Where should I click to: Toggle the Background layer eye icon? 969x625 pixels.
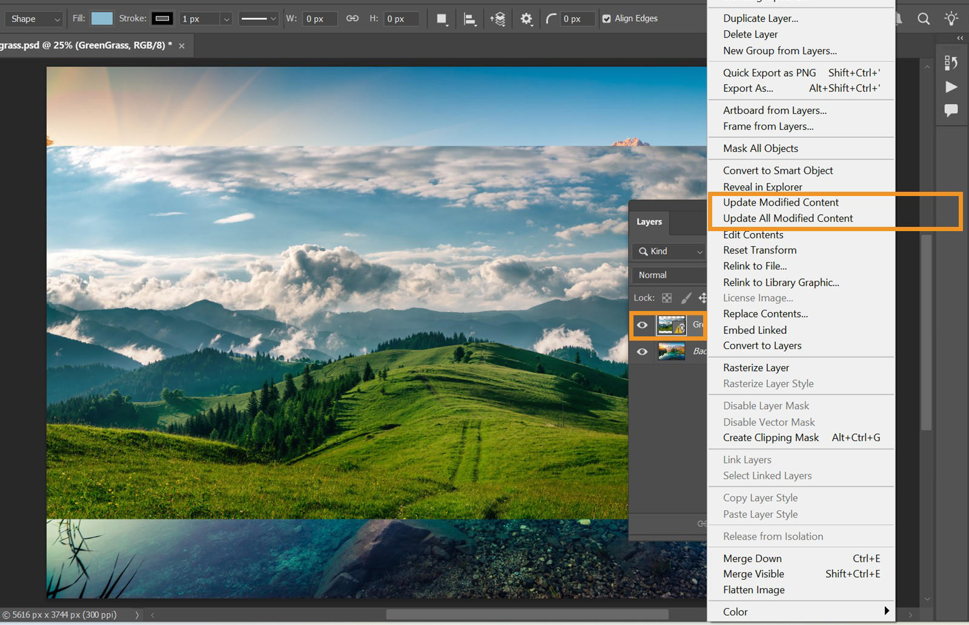click(643, 351)
